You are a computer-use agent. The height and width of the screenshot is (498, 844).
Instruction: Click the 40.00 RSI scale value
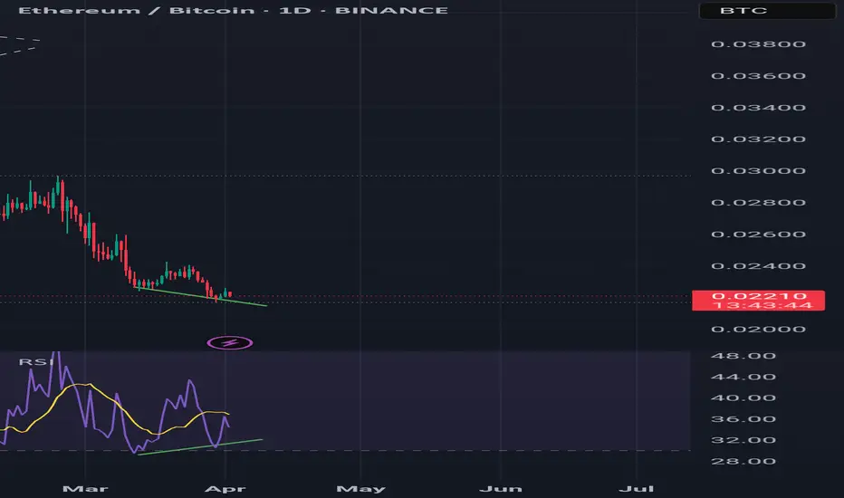(743, 397)
